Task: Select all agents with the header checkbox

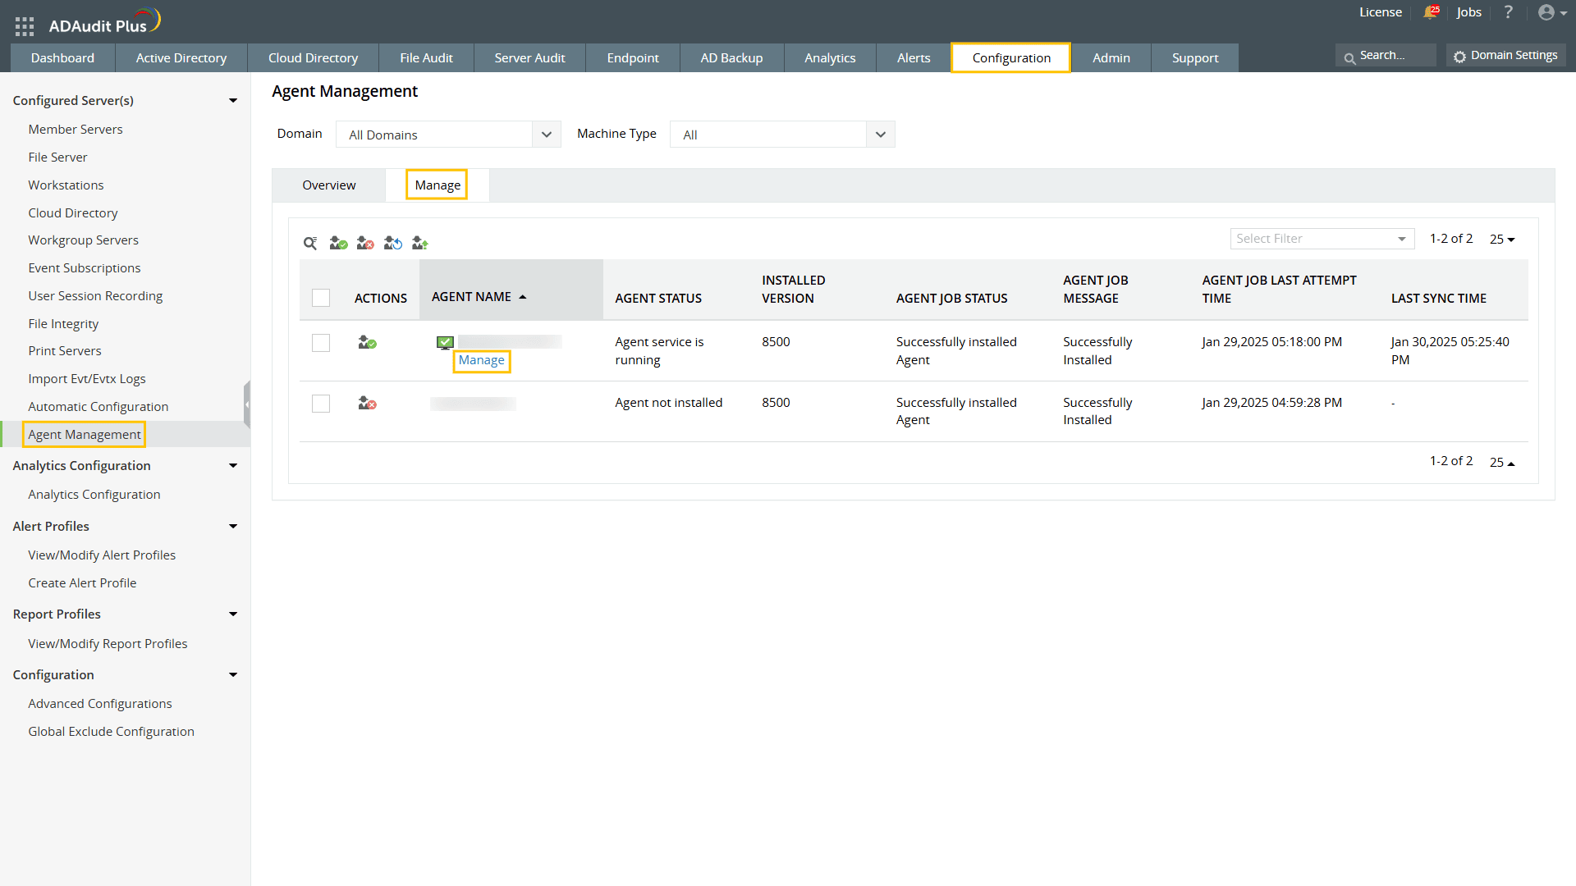Action: 320,297
